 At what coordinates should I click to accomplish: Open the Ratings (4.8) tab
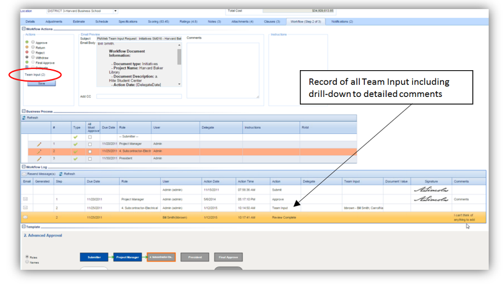[x=188, y=22]
